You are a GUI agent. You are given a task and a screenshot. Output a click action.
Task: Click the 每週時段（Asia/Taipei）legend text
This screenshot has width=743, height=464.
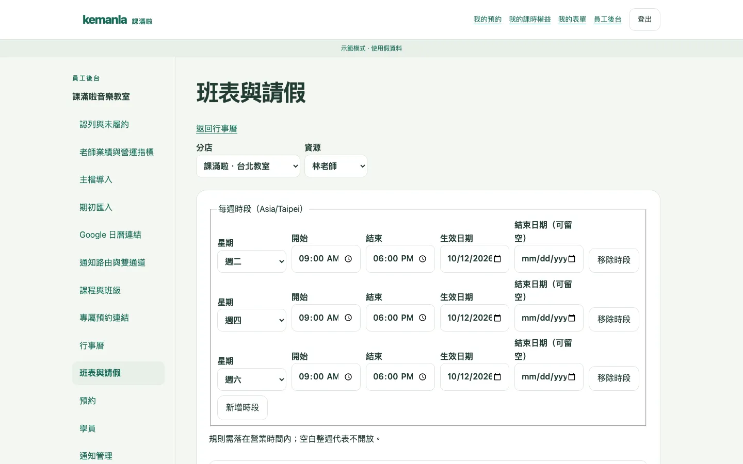[x=261, y=209]
